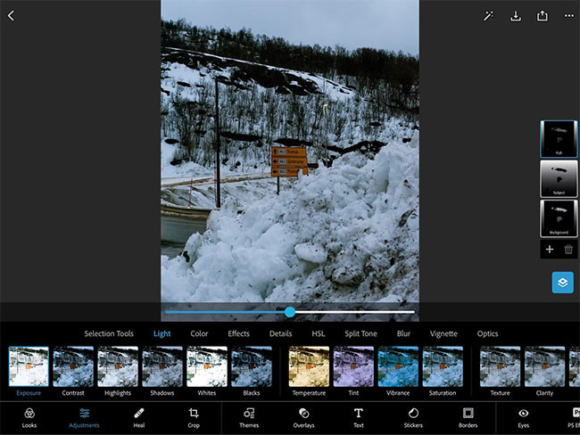580x435 pixels.
Task: Select the Blacks adjustment thumbnail
Action: click(x=252, y=366)
